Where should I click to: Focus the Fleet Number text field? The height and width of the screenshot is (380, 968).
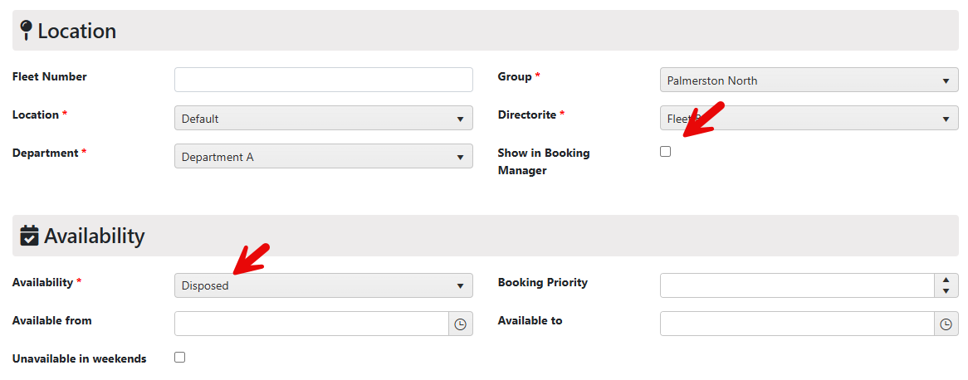324,80
